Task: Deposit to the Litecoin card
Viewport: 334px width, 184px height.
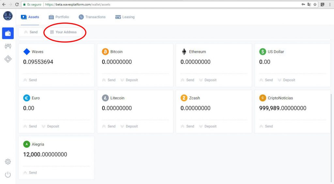Action: pyautogui.click(x=129, y=126)
